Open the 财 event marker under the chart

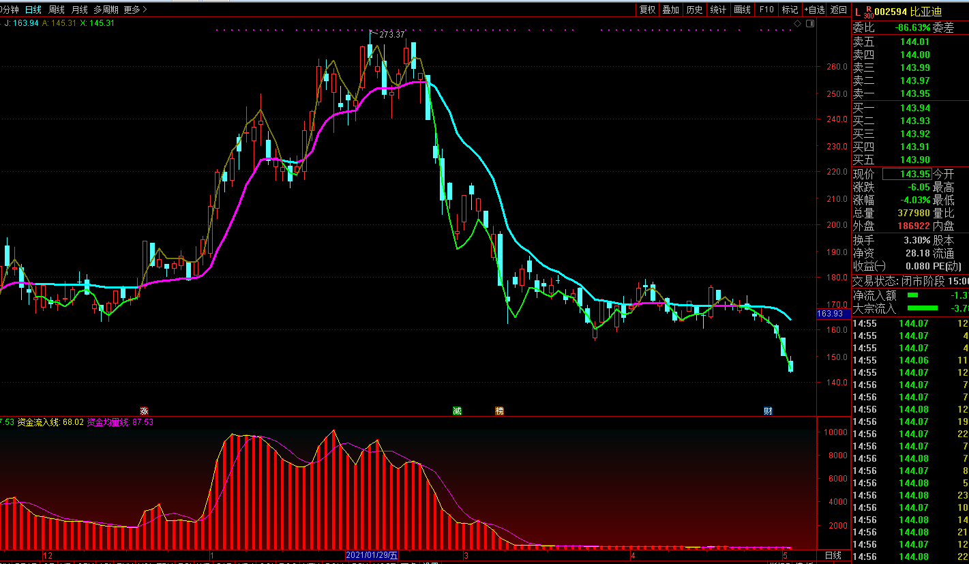tap(768, 411)
